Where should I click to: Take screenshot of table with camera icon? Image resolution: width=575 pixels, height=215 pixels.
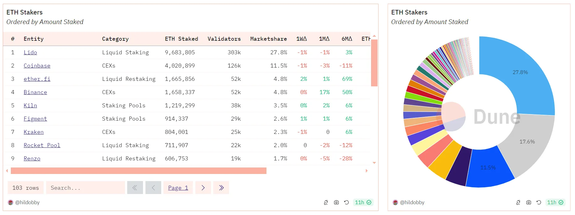[336, 202]
